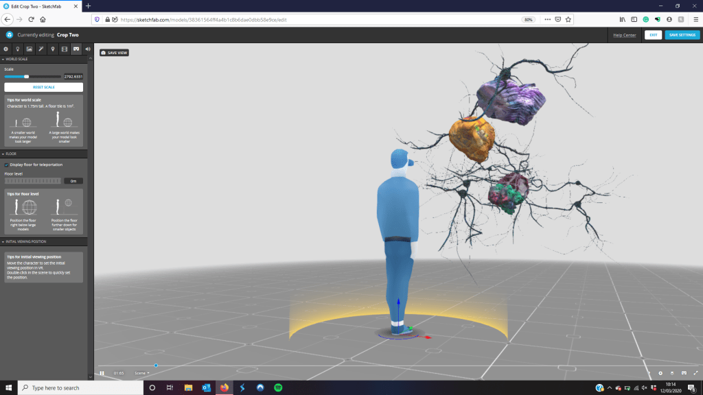Open the Materials image tab

29,49
